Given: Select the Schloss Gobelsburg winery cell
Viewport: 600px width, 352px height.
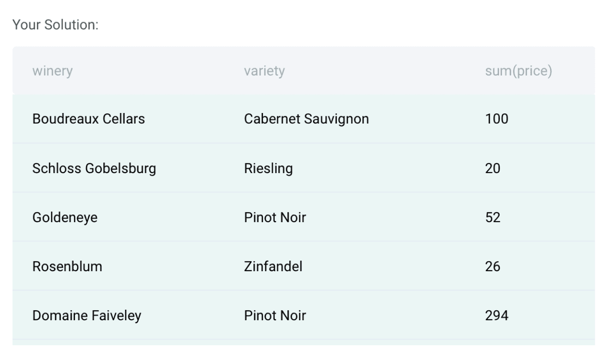Looking at the screenshot, I should coord(94,169).
